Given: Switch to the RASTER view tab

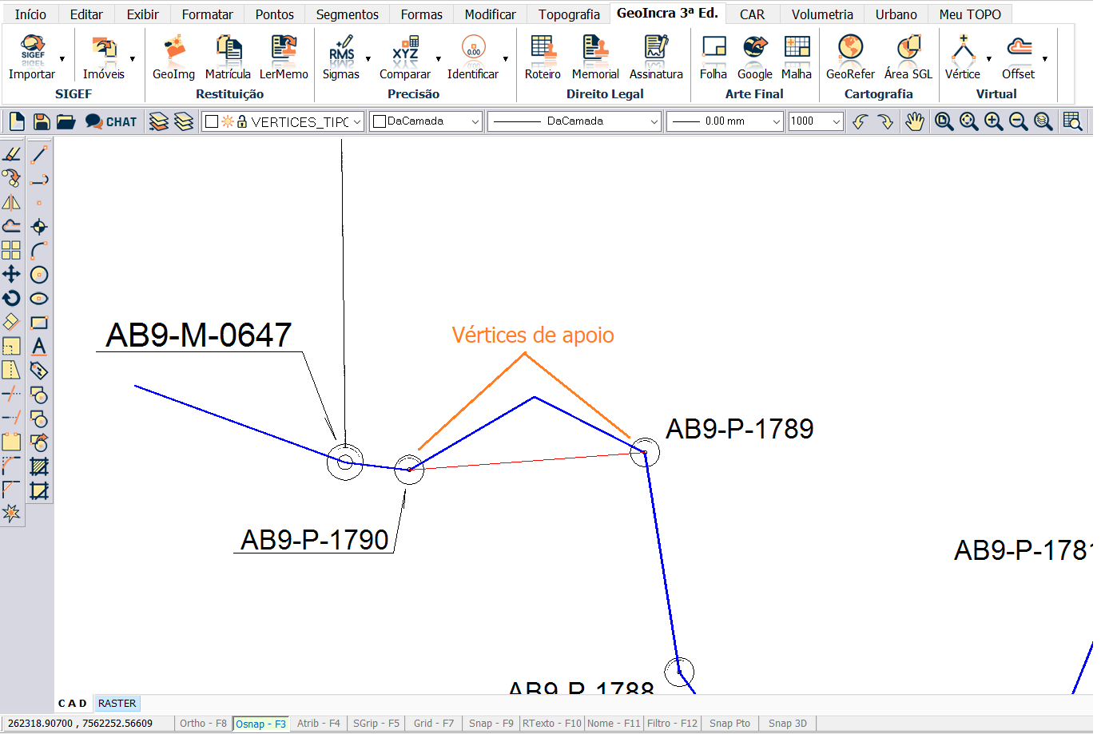Looking at the screenshot, I should coord(117,704).
